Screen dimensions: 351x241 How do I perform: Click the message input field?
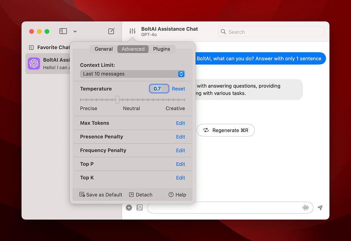point(230,208)
